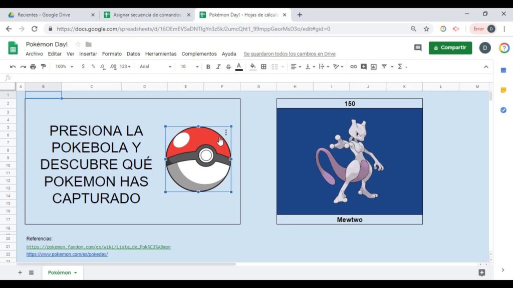Viewport: 513px width, 288px height.
Task: Toggle strikethrough formatting
Action: click(228, 66)
